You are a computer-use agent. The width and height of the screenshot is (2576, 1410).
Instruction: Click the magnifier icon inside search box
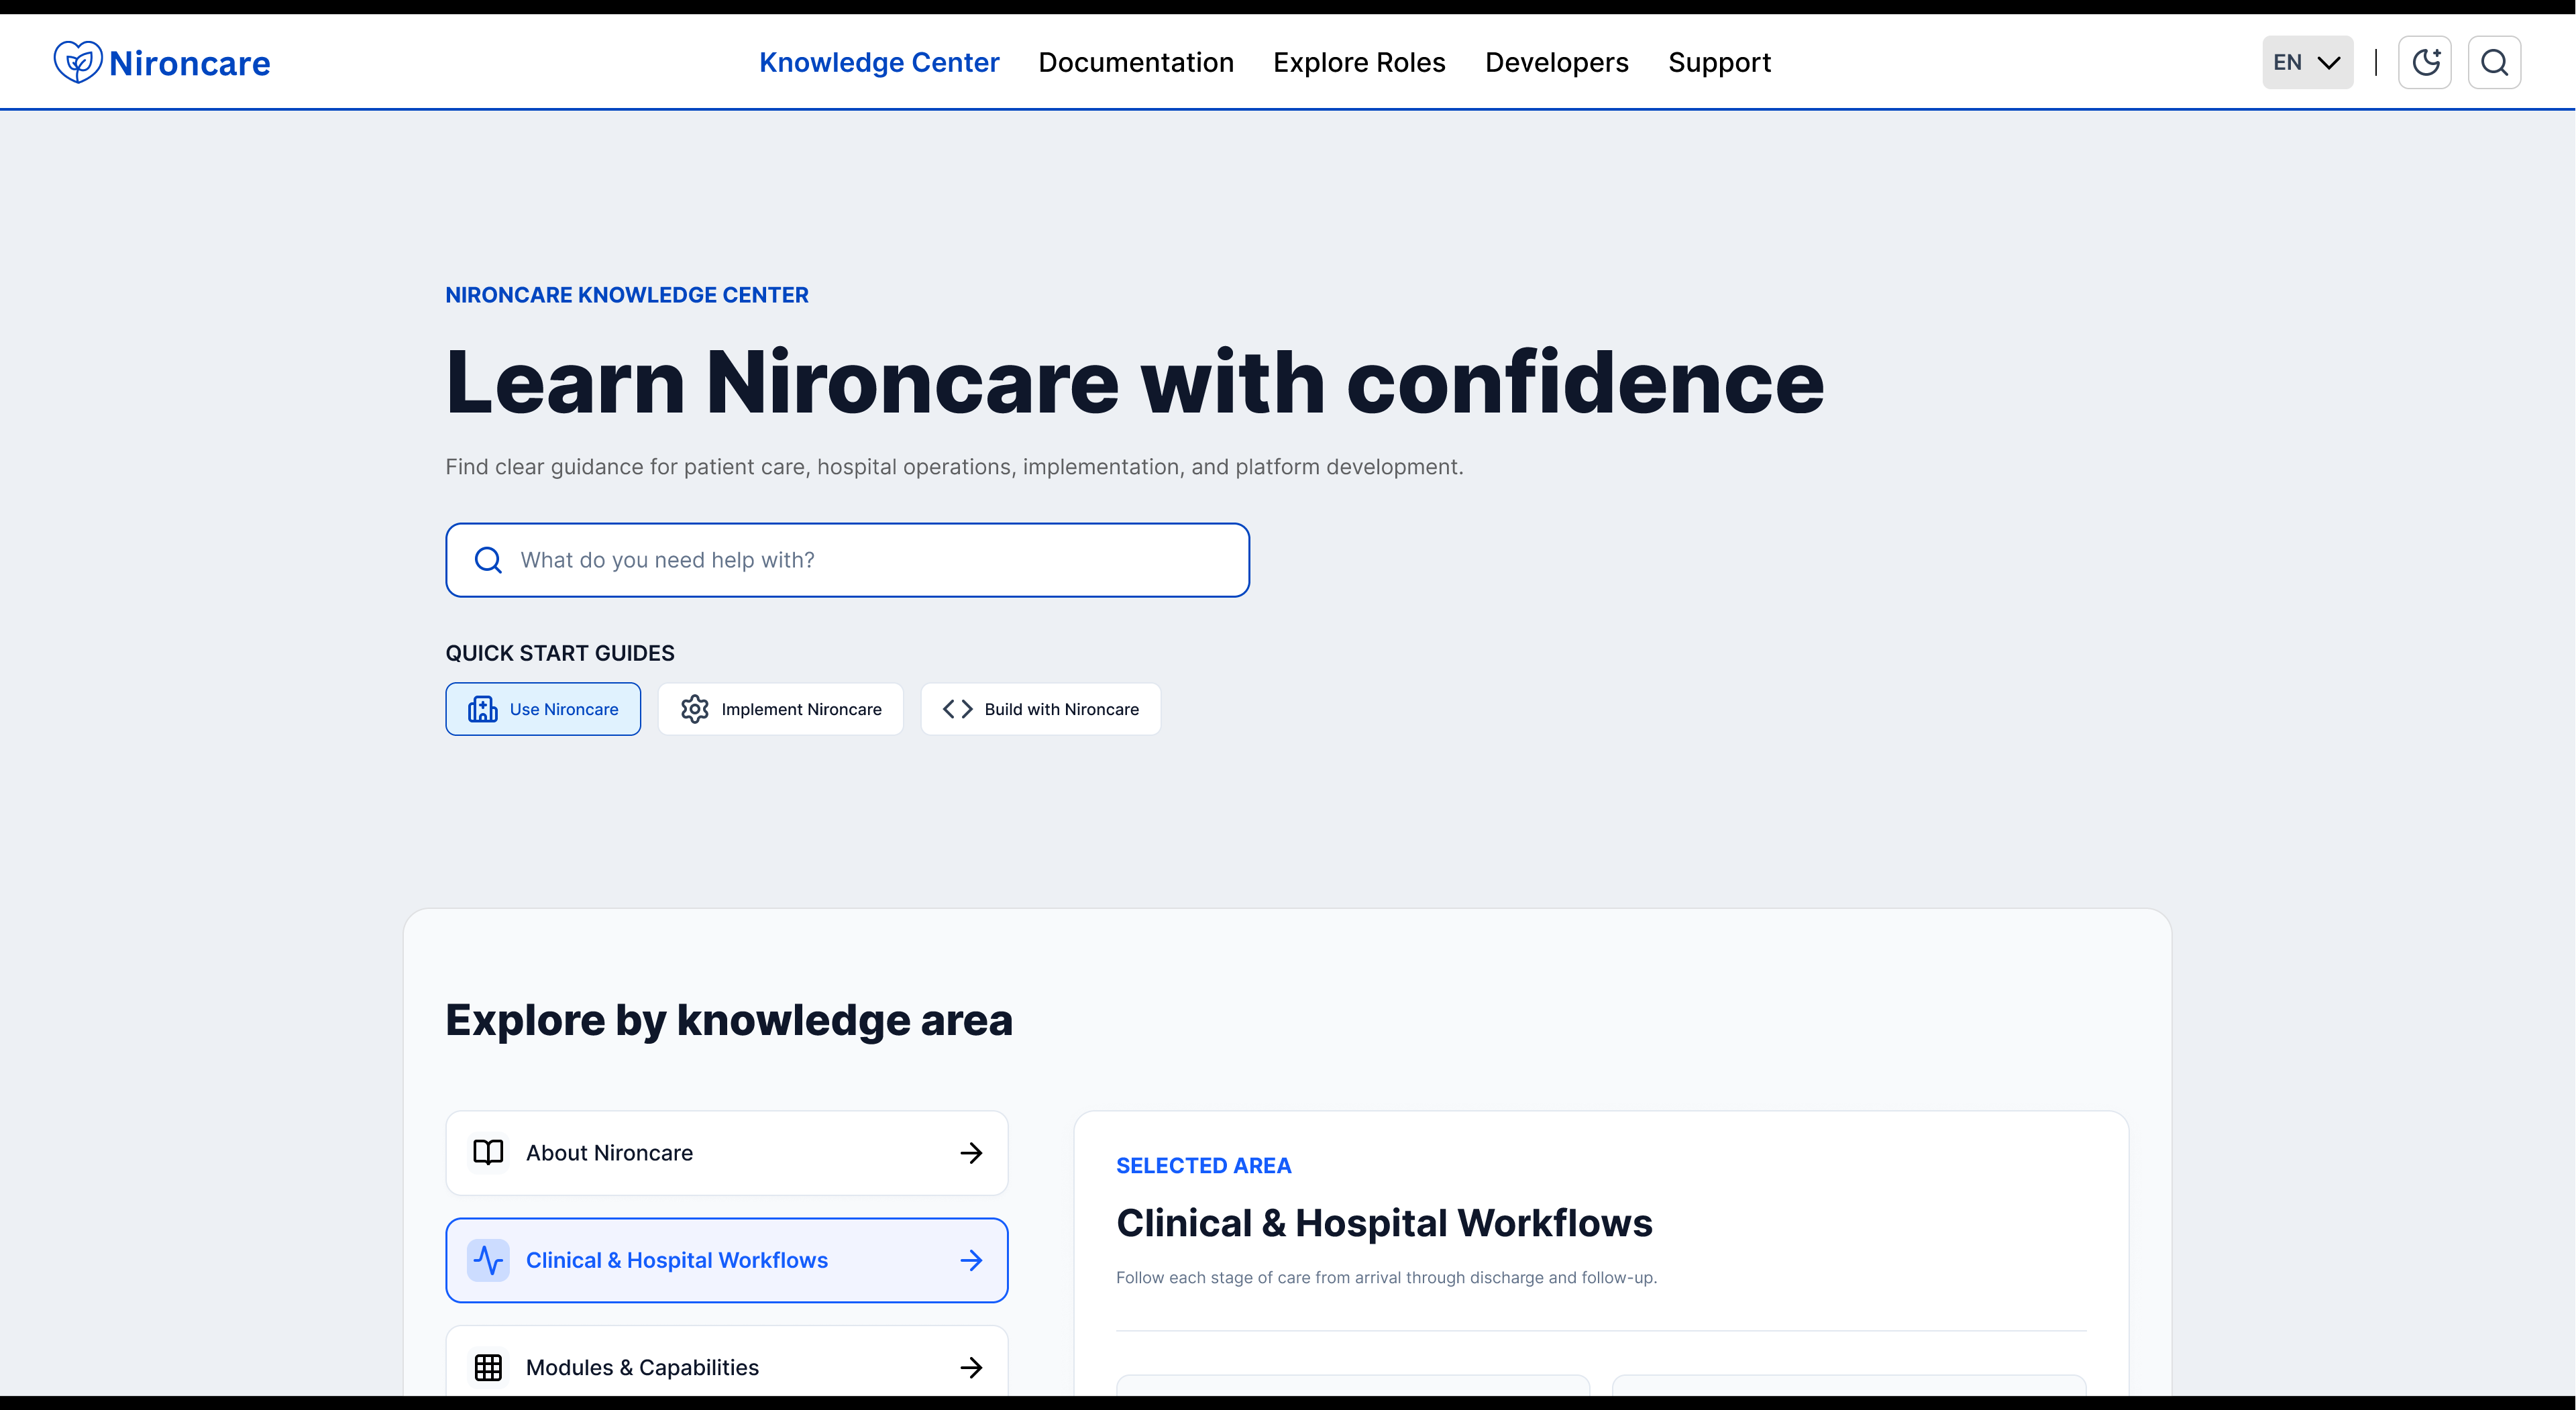click(488, 560)
